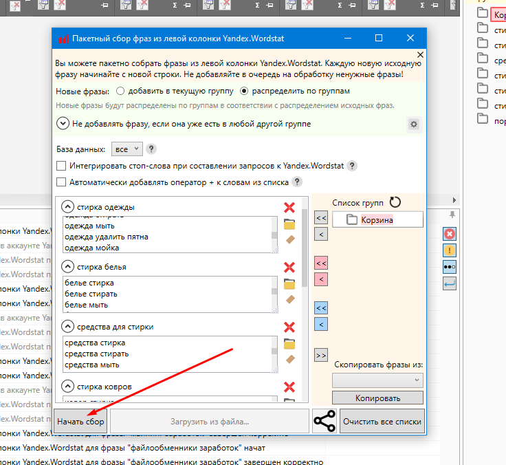Pin the log panel with the pushpin icon
Viewport: 506px width, 465px height.
tap(452, 215)
